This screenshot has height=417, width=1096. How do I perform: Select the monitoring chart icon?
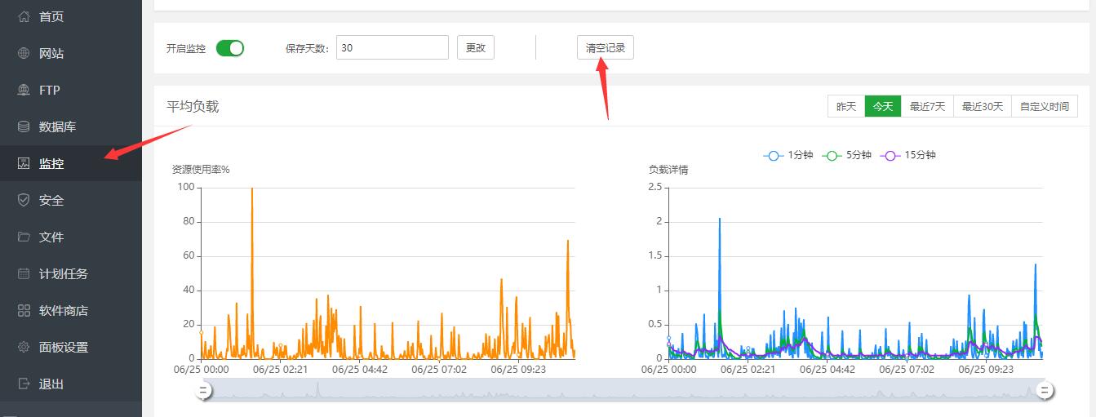click(x=24, y=163)
